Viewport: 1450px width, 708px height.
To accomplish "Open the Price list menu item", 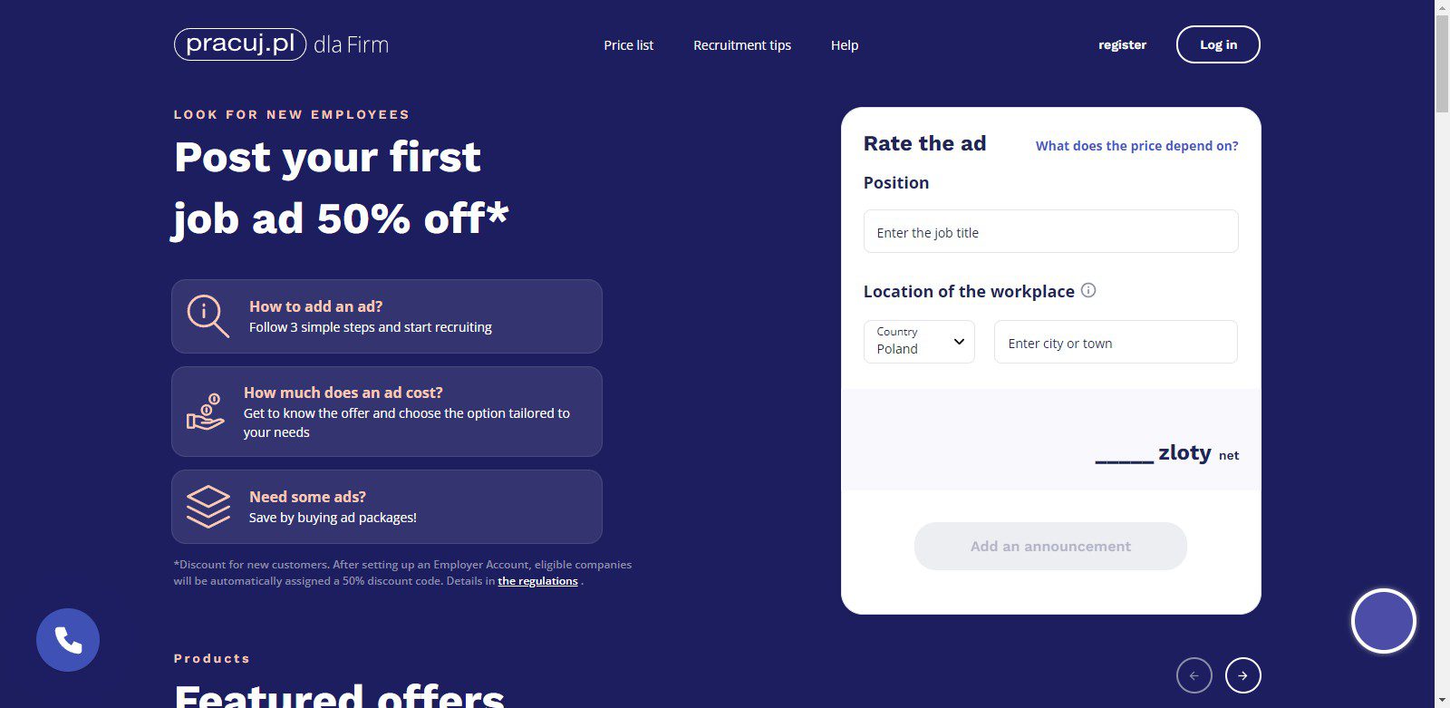I will pyautogui.click(x=628, y=45).
